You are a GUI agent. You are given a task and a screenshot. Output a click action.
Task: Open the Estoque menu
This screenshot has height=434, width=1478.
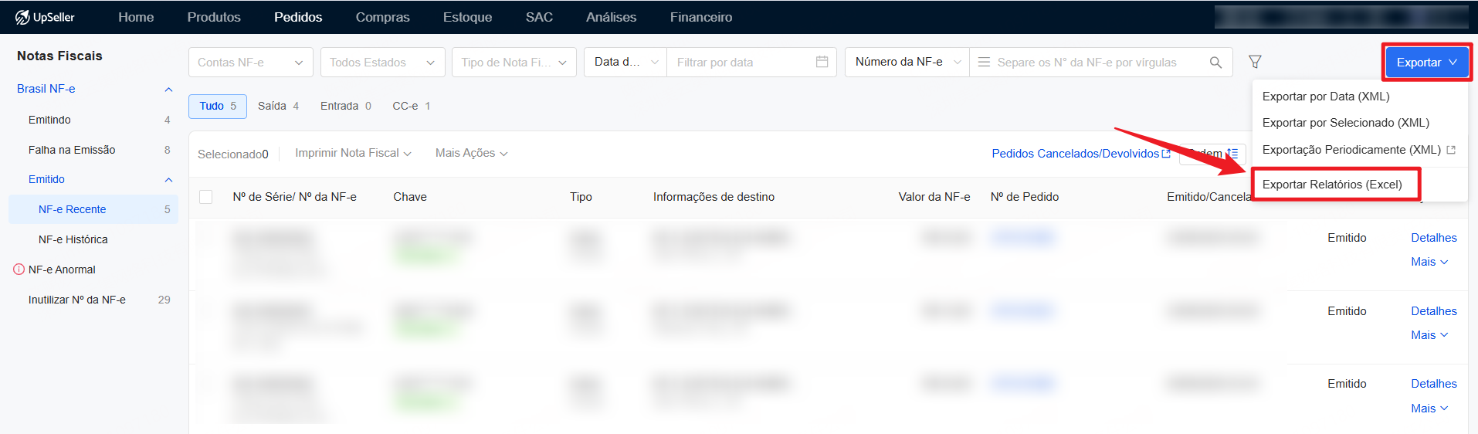tap(467, 17)
